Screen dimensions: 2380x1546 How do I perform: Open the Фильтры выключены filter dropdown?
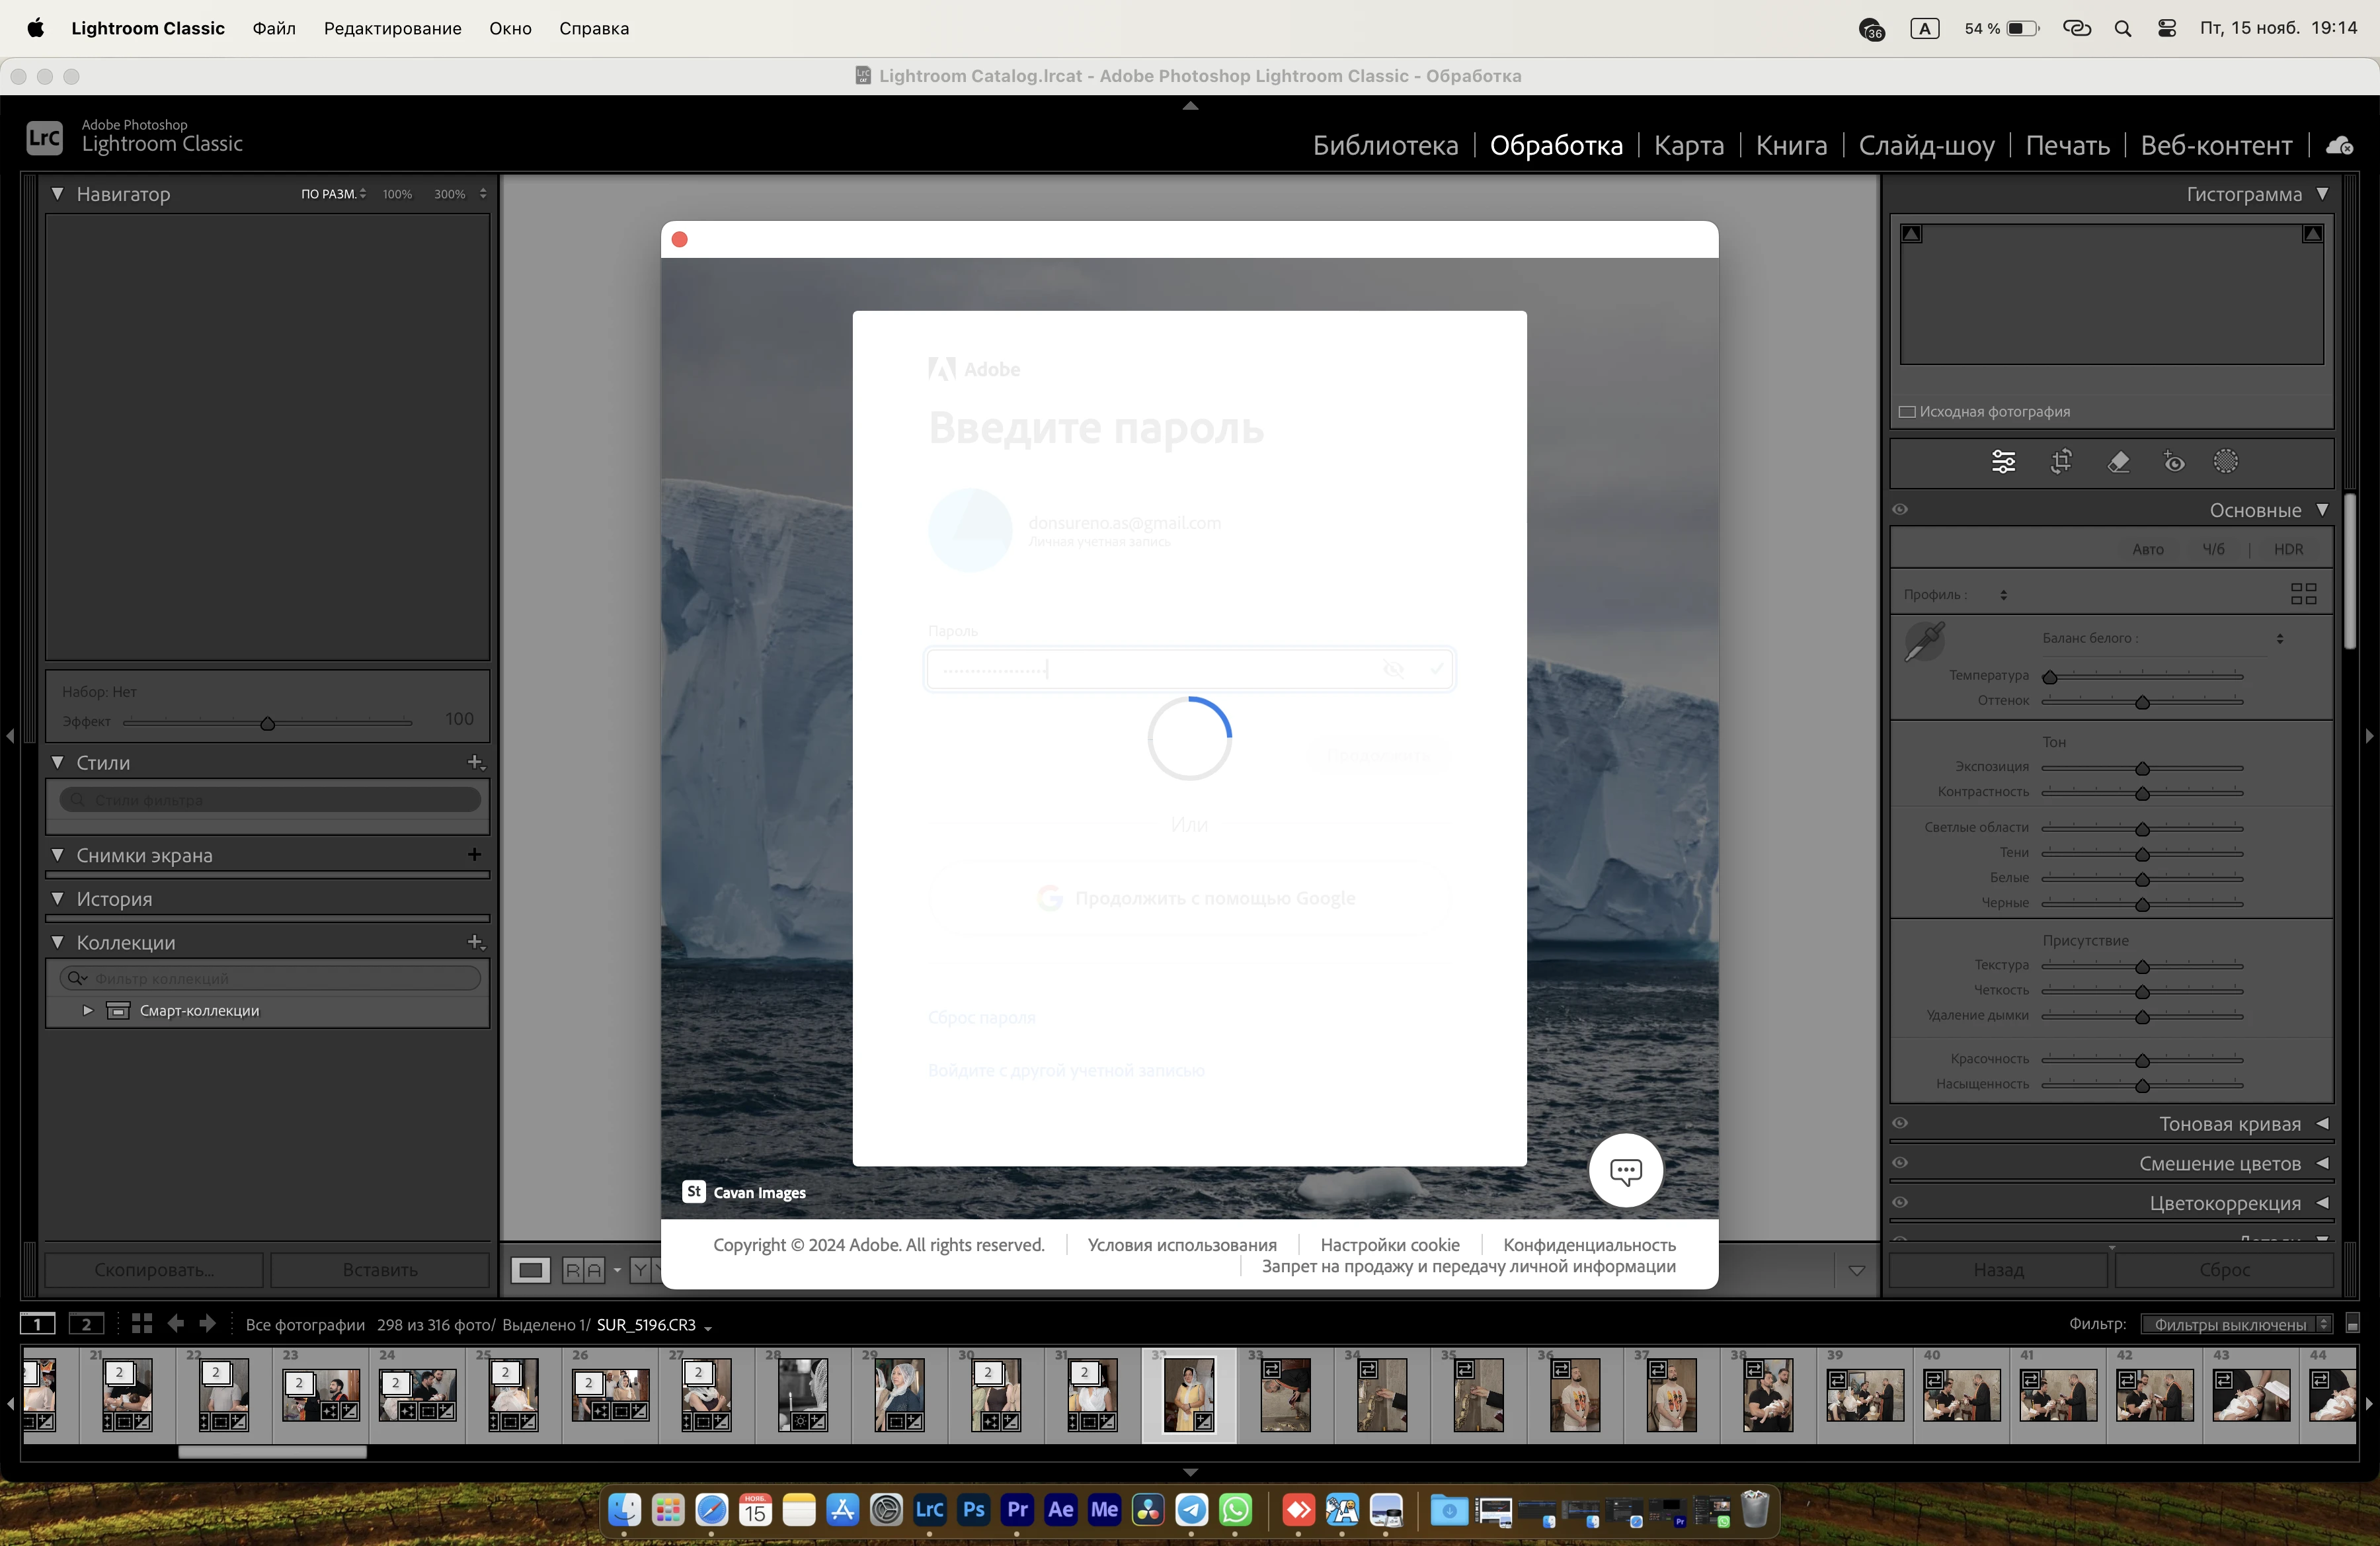coord(2236,1325)
